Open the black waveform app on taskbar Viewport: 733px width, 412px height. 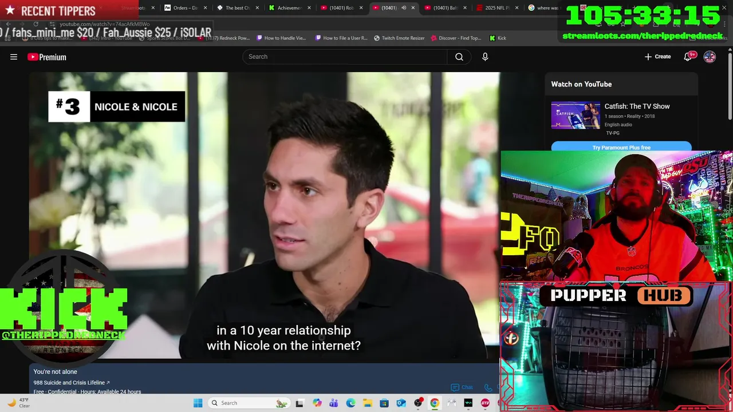468,403
